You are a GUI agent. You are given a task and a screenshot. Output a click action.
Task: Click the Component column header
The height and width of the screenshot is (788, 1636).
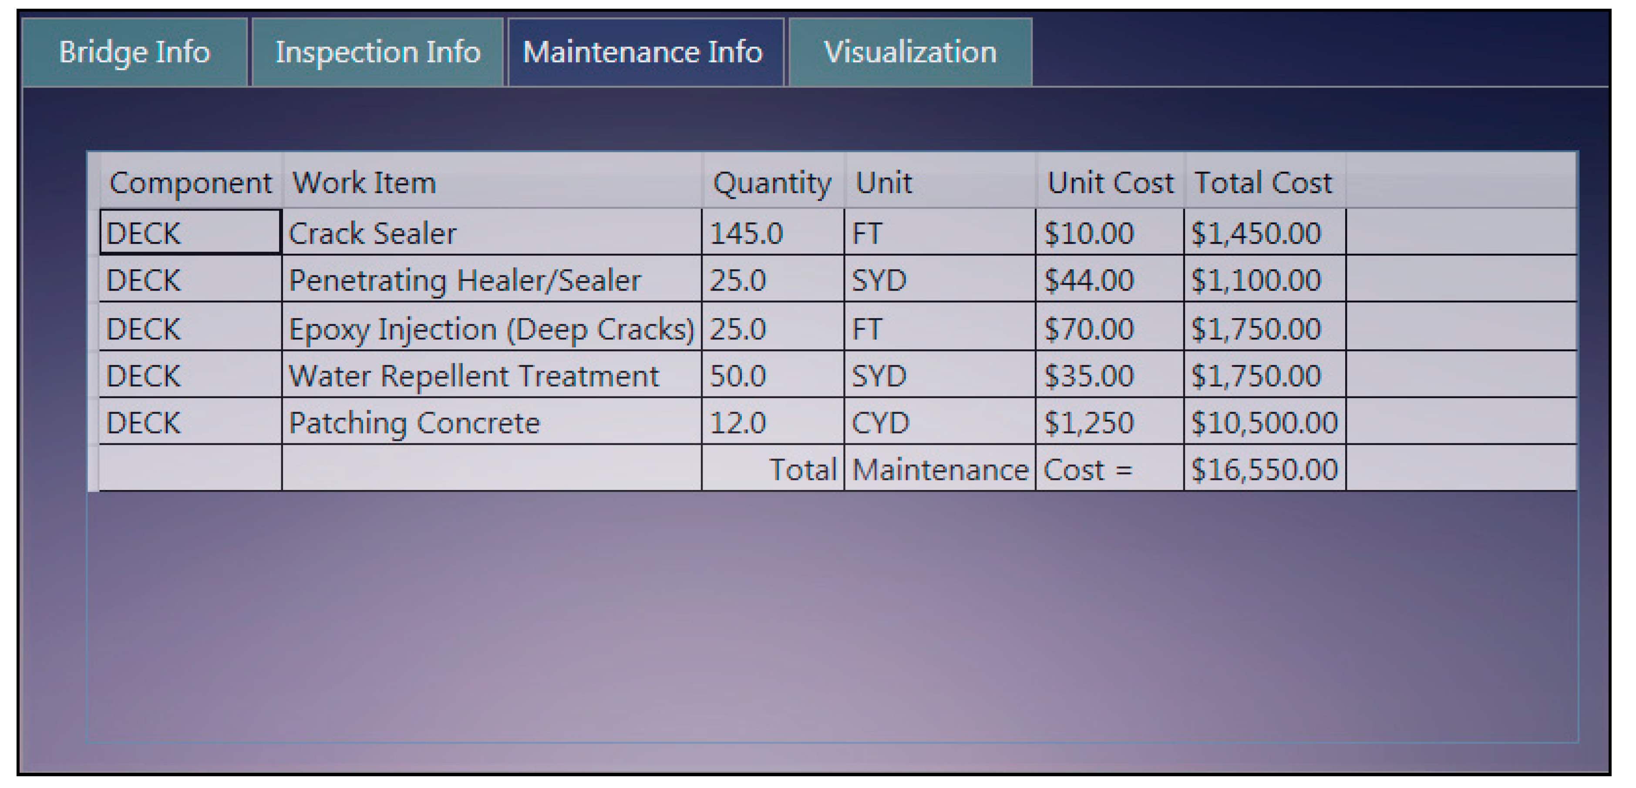coord(190,183)
